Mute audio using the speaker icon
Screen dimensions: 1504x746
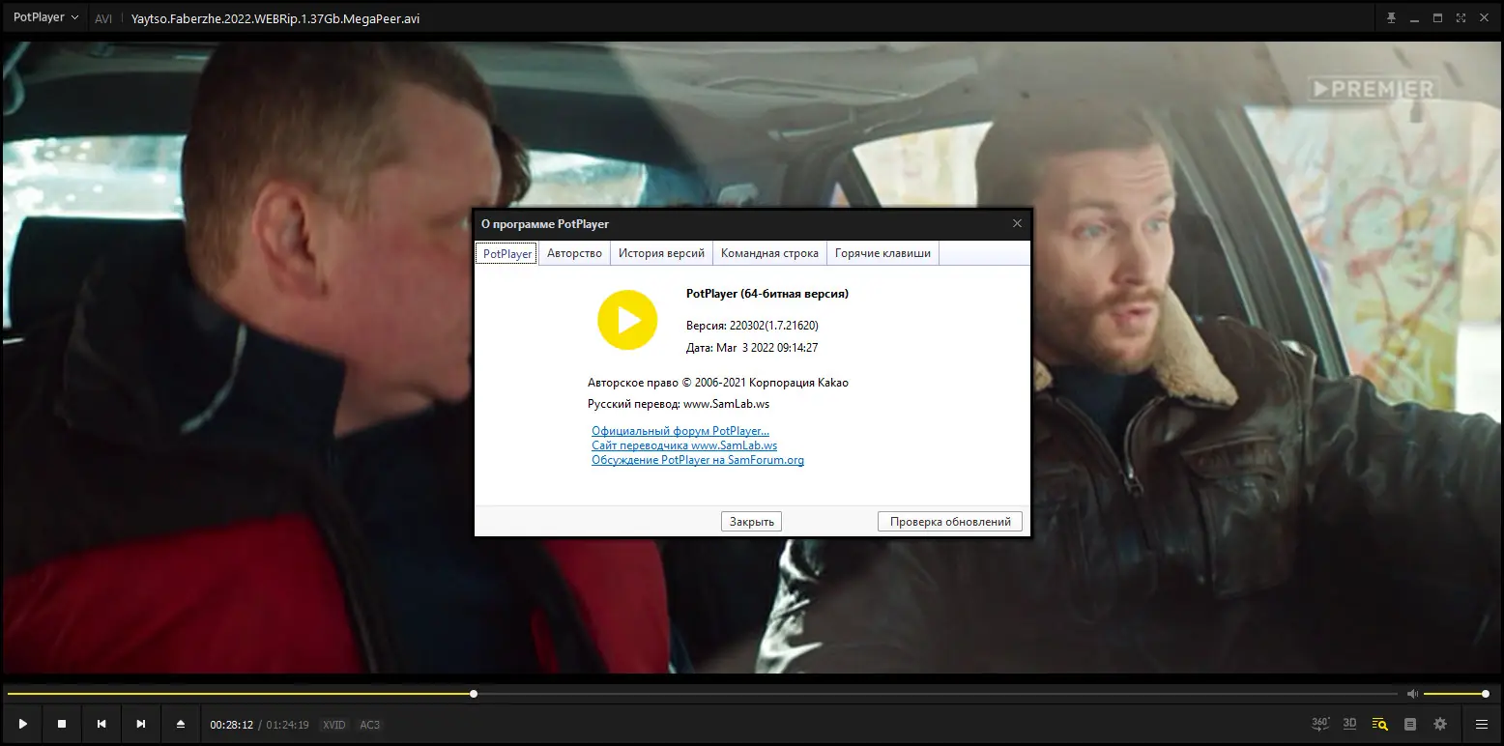1412,694
